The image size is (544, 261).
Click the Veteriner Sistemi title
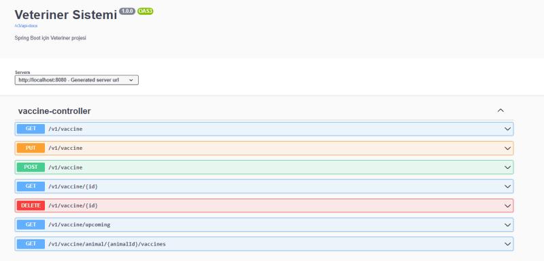[x=66, y=15]
